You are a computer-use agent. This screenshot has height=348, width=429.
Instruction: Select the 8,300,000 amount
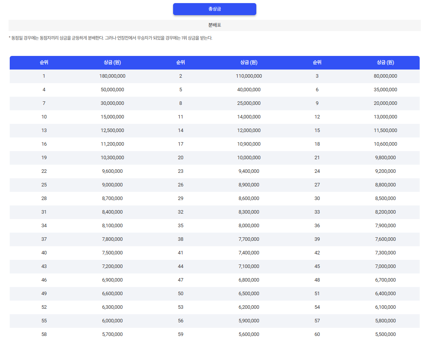coord(249,212)
